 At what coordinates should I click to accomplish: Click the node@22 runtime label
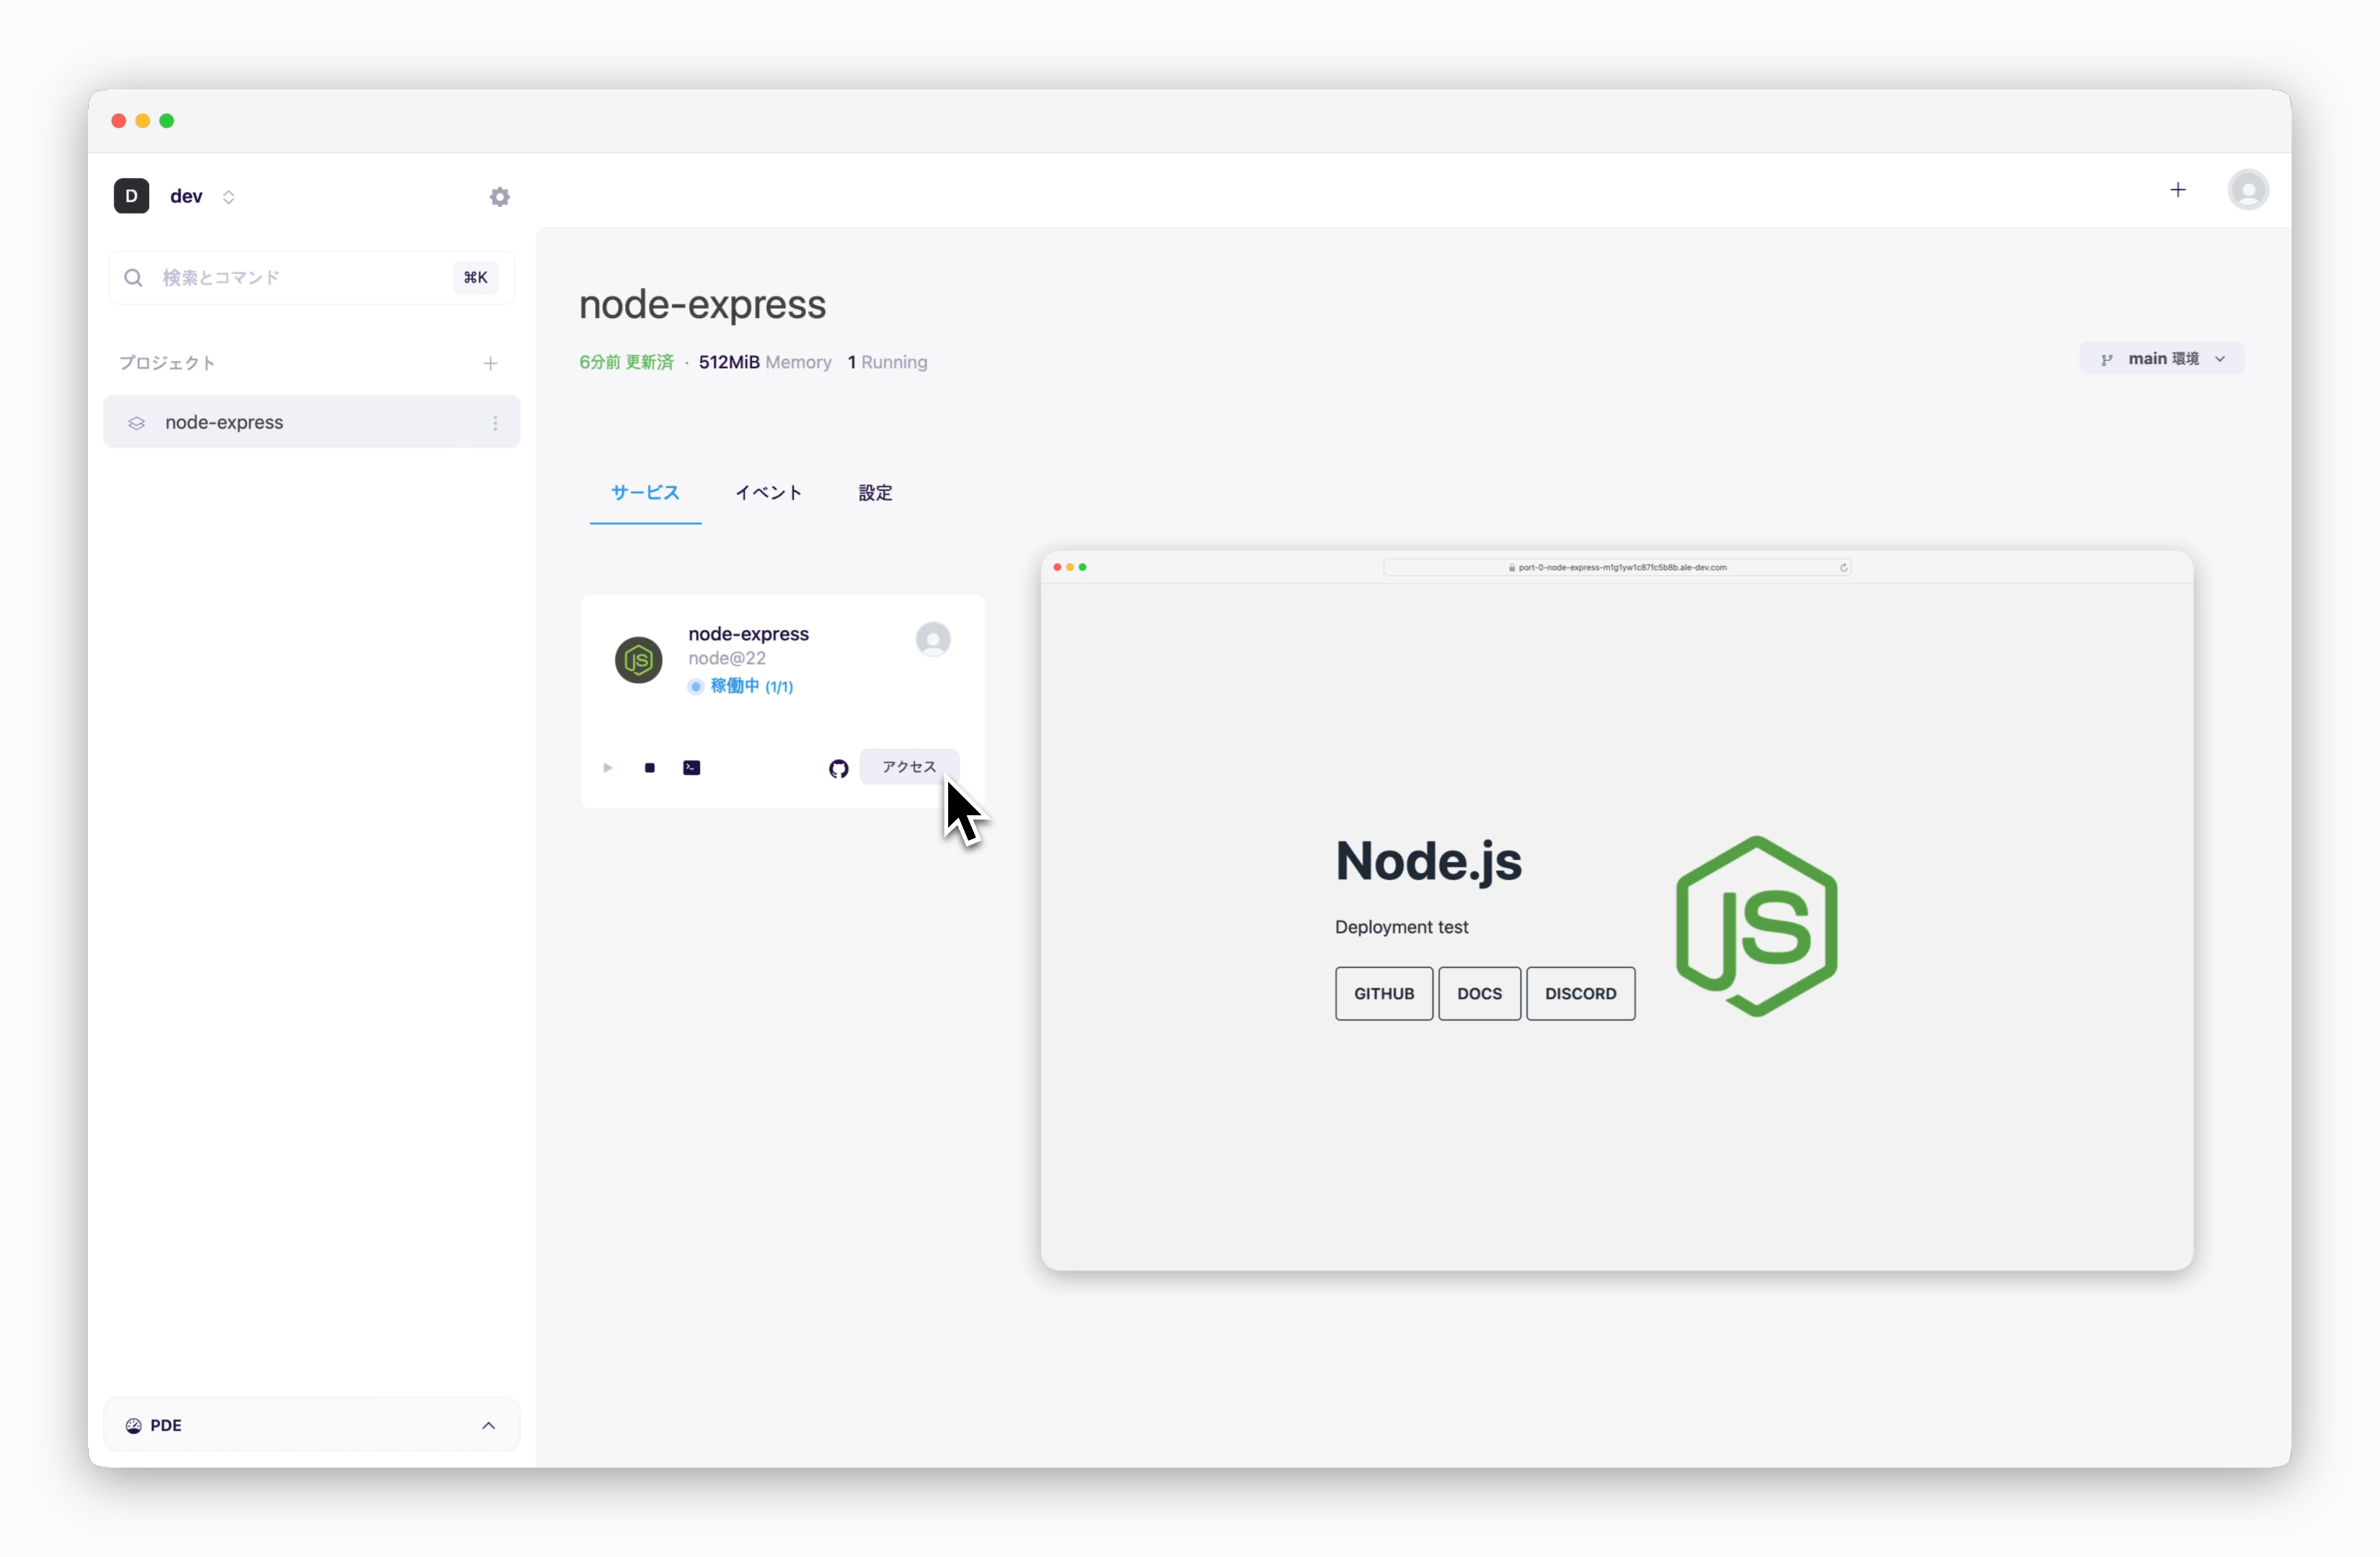click(x=727, y=658)
